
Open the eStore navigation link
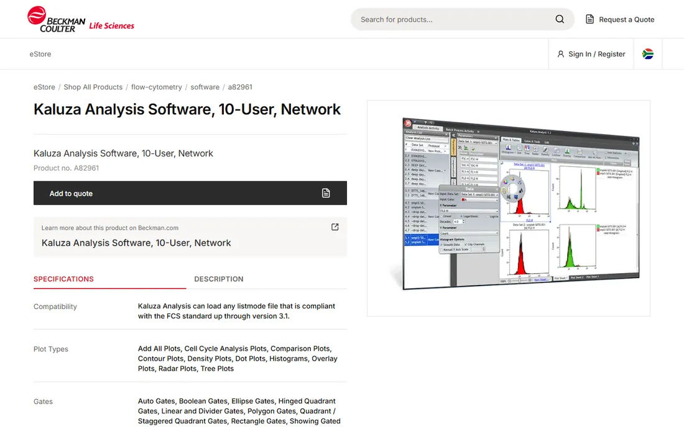(40, 54)
